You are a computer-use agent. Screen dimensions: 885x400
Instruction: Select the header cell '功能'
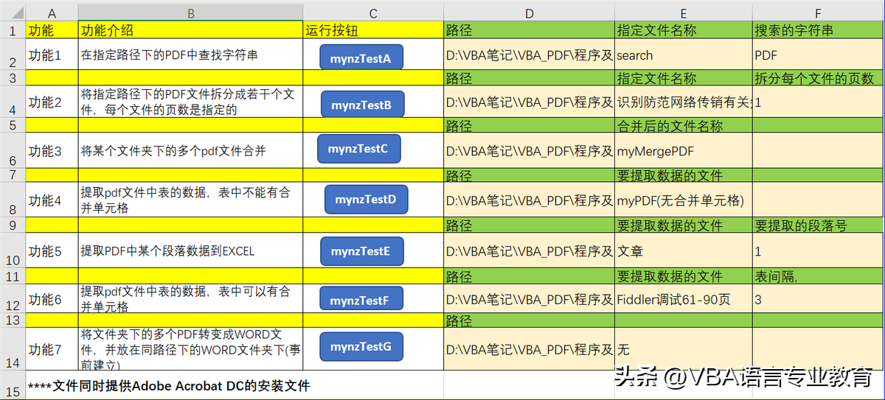coord(52,30)
